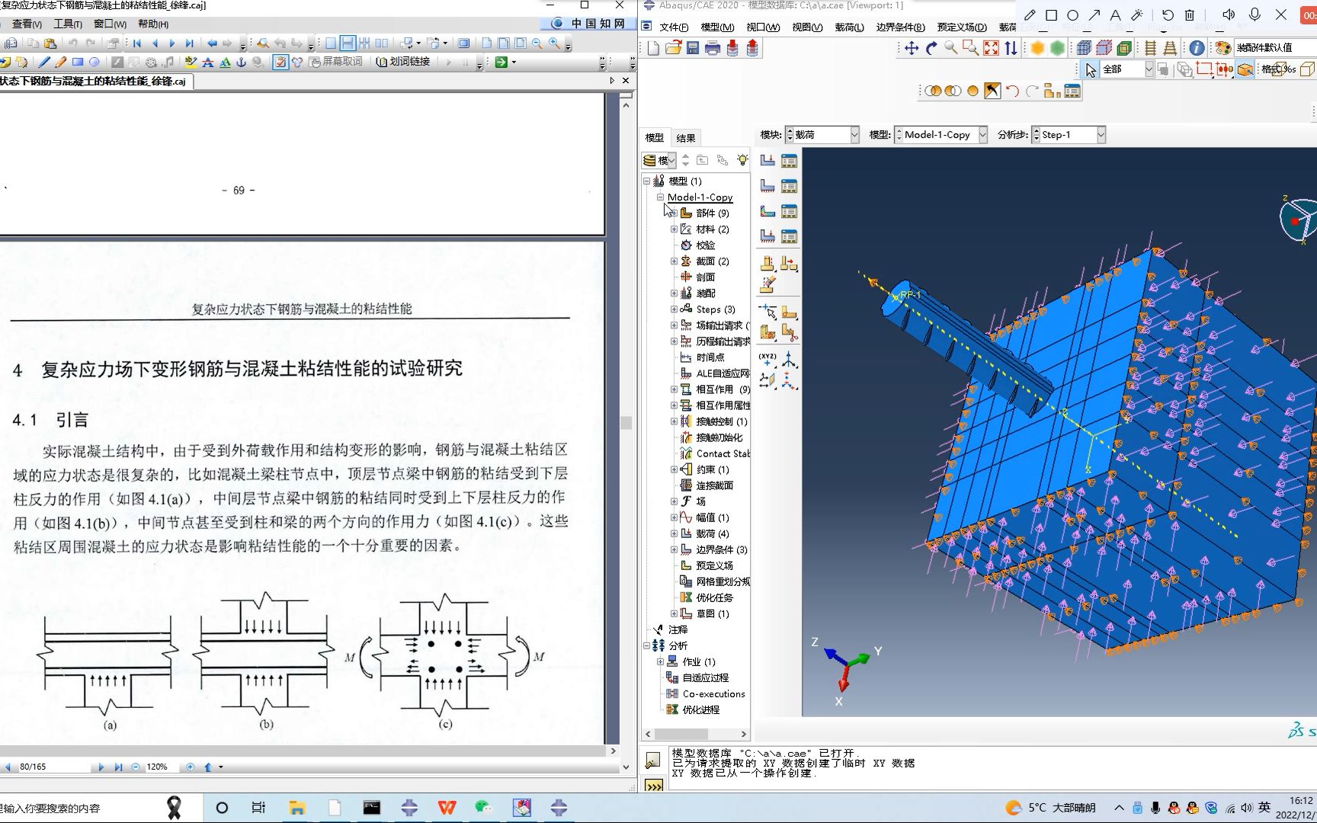Click the 划词链接 button in CAJ viewer
The image size is (1317, 823).
[404, 62]
